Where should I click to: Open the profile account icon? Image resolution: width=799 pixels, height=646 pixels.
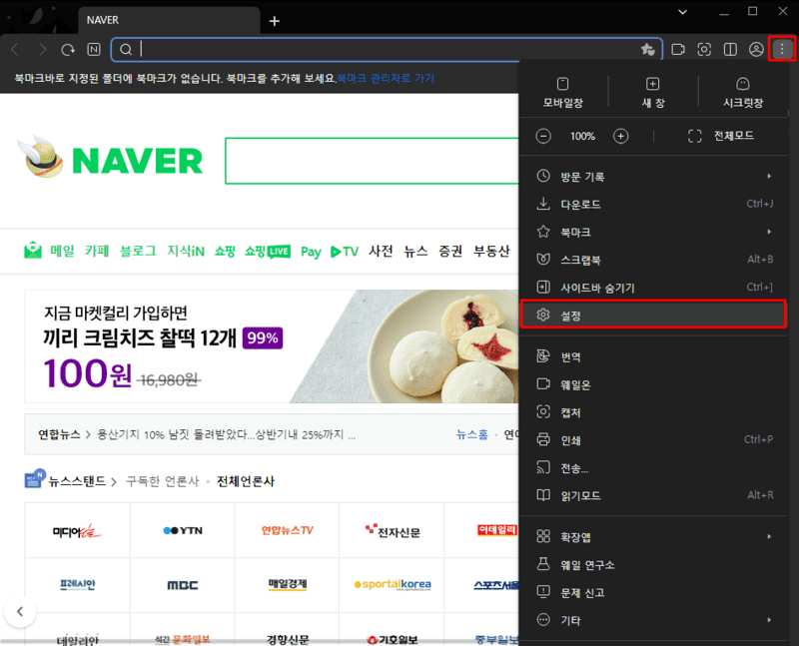[756, 49]
